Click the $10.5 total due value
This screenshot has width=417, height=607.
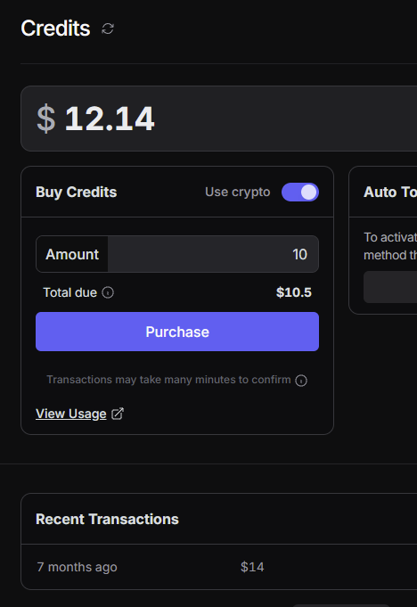point(294,292)
